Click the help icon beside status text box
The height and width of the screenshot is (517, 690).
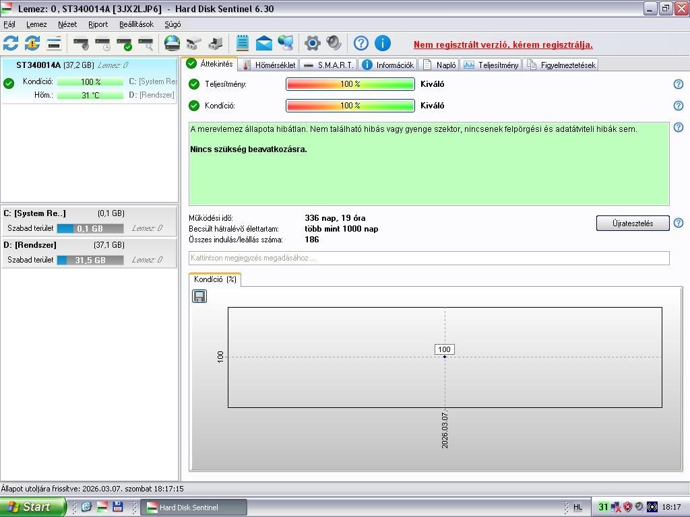(x=679, y=127)
